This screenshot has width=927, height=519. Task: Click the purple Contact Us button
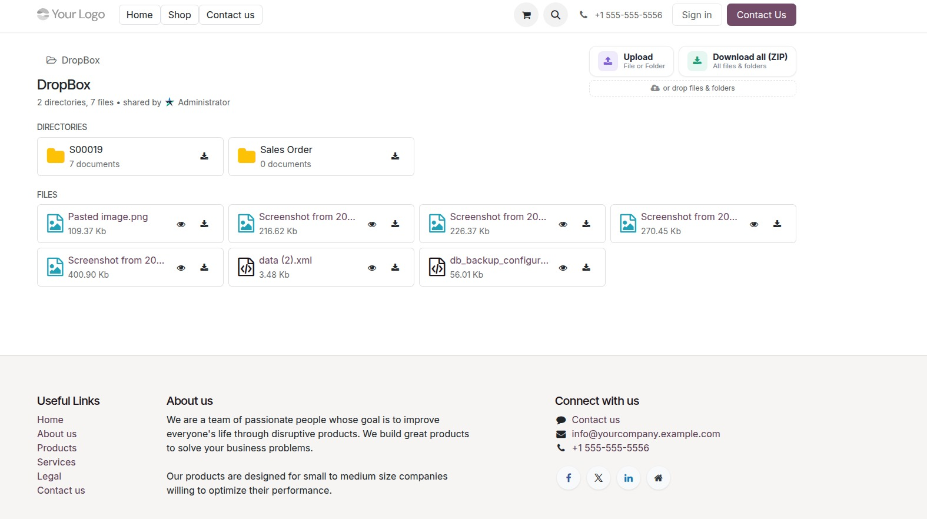pos(762,15)
